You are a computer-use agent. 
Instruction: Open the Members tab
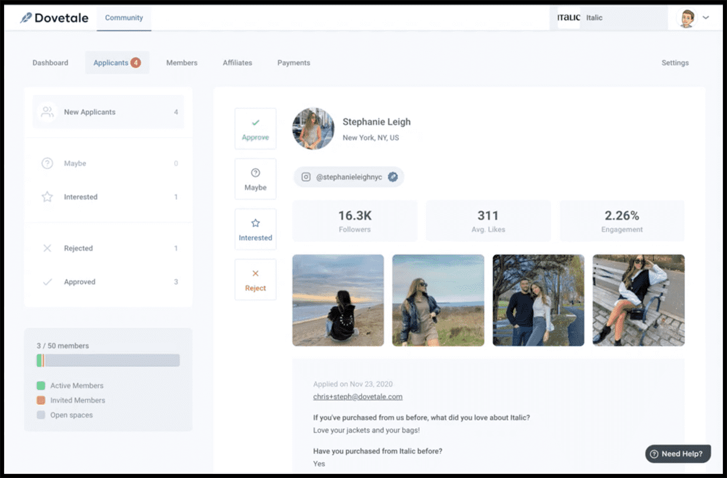point(182,63)
